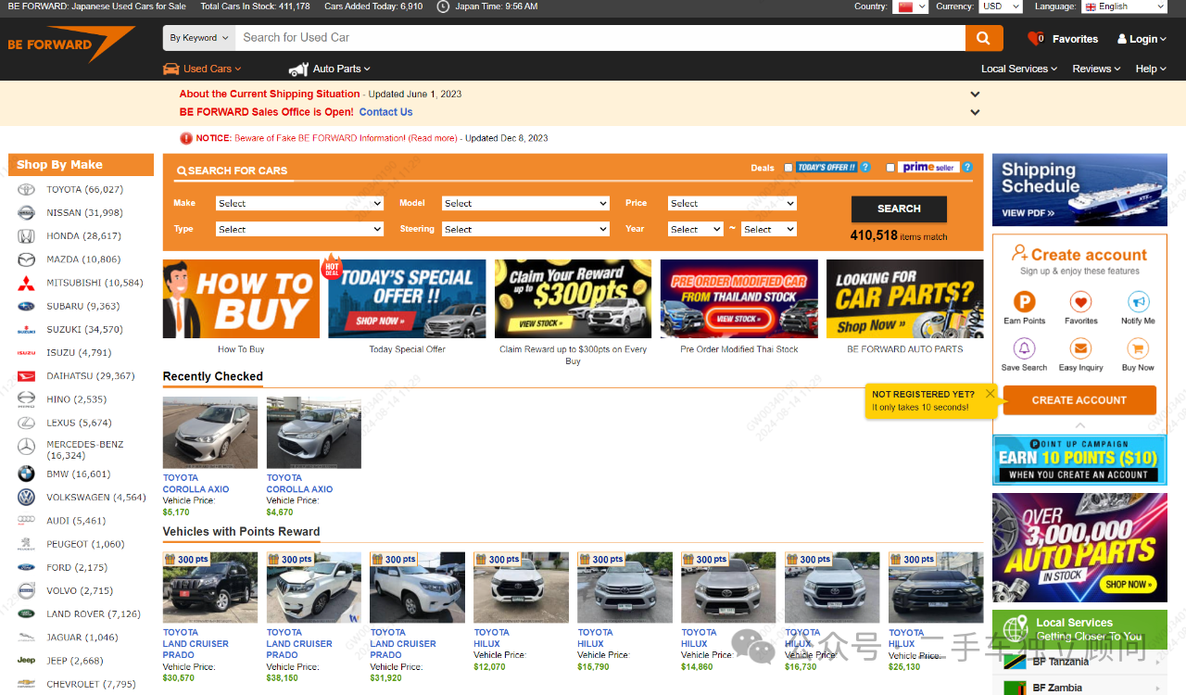Click the BE FORWARD logo
Screen dimensions: 1186x695
pyautogui.click(x=70, y=44)
